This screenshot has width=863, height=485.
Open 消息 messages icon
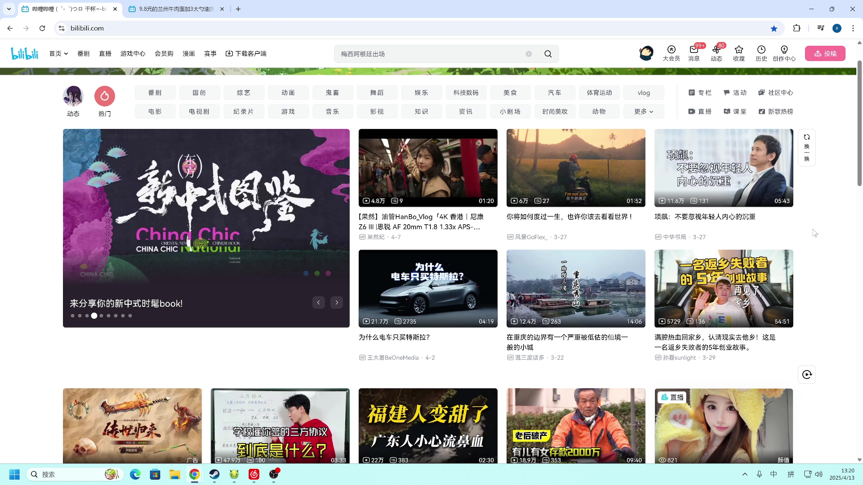pyautogui.click(x=694, y=54)
